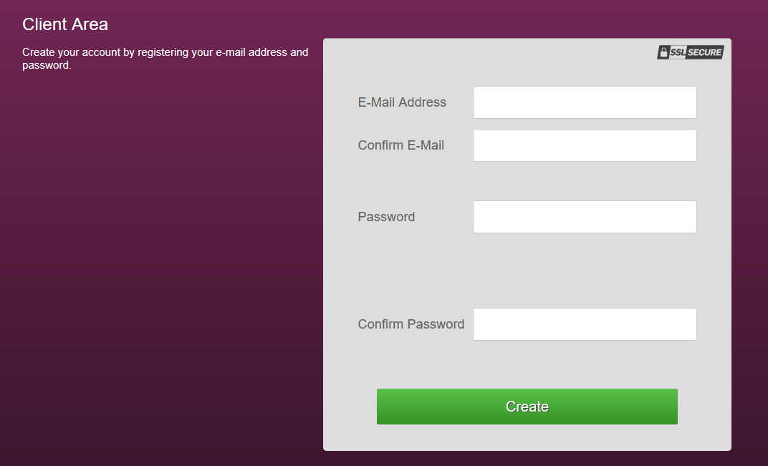The image size is (768, 466).
Task: Click empty purple background below the description
Action: click(162, 245)
